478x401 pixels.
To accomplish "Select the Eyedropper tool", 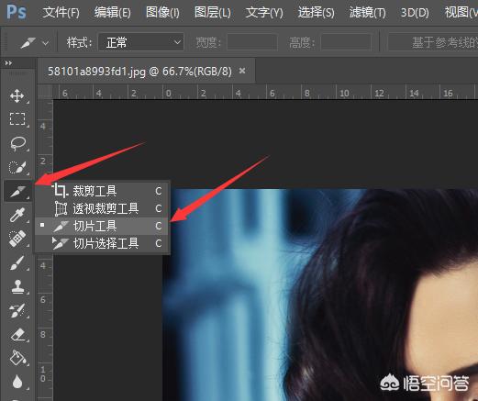I will click(17, 215).
